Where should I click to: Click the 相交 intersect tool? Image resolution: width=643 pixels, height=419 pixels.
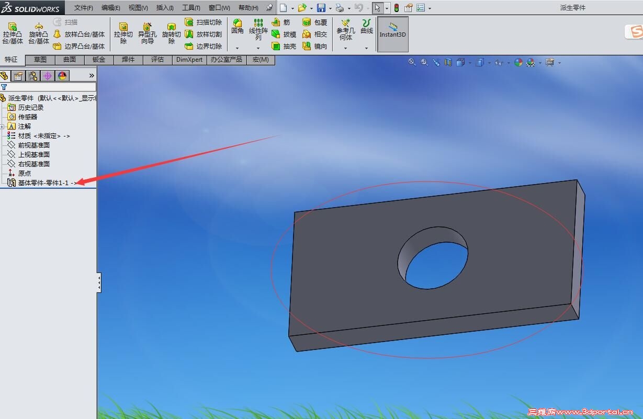(x=315, y=34)
